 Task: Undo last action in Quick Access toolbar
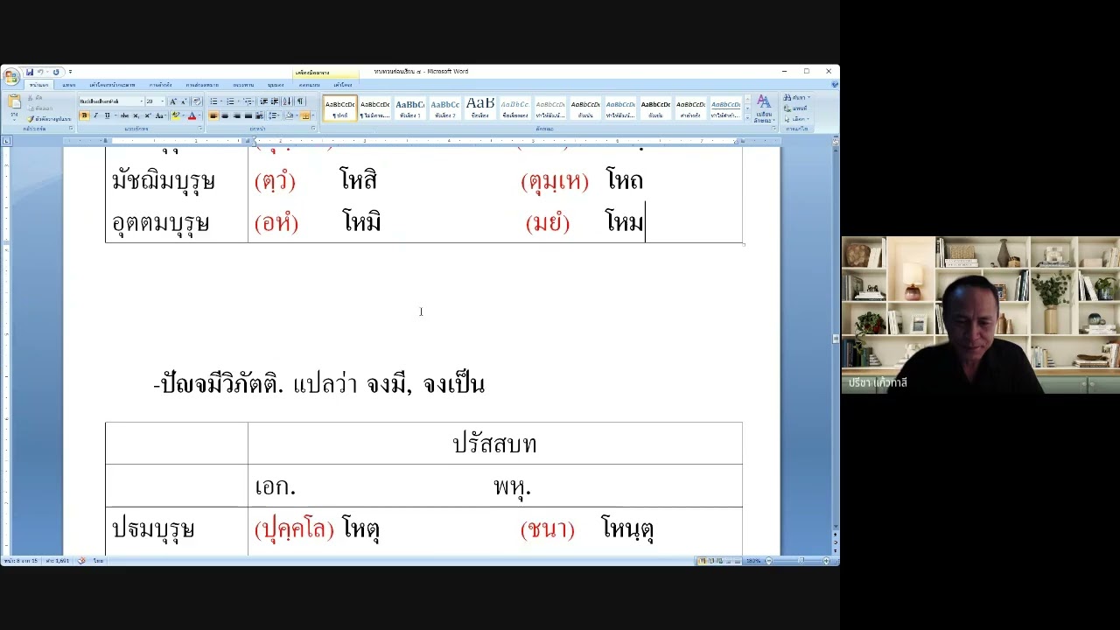(40, 72)
